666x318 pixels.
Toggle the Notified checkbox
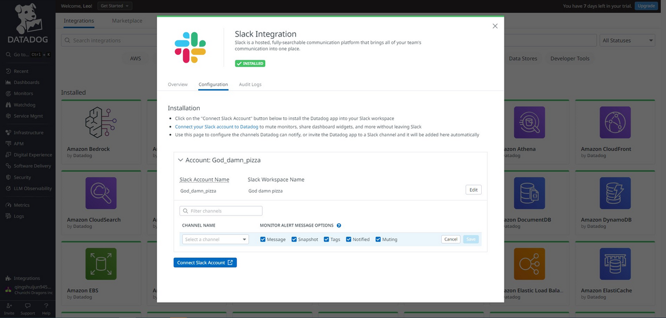tap(349, 239)
